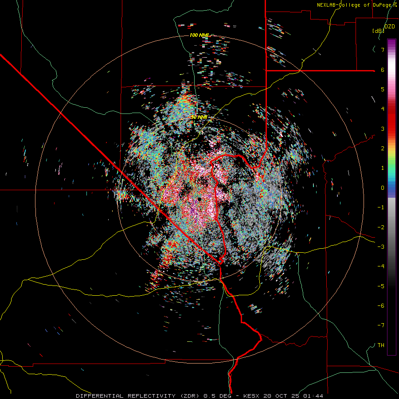The height and width of the screenshot is (399, 399).
Task: Click the -6 value on color scale
Action: (381, 305)
